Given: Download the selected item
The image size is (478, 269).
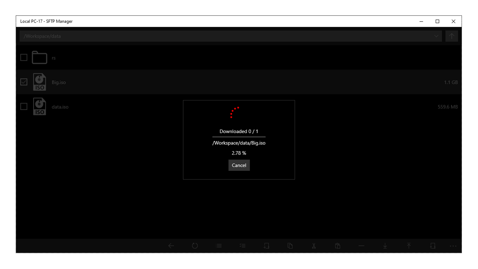Looking at the screenshot, I should (385, 245).
